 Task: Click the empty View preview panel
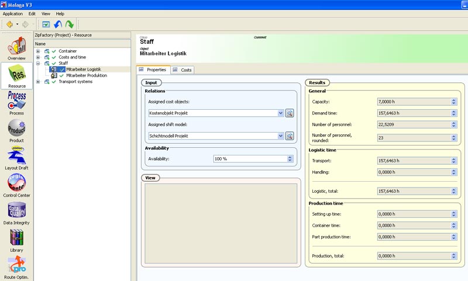pos(221,224)
